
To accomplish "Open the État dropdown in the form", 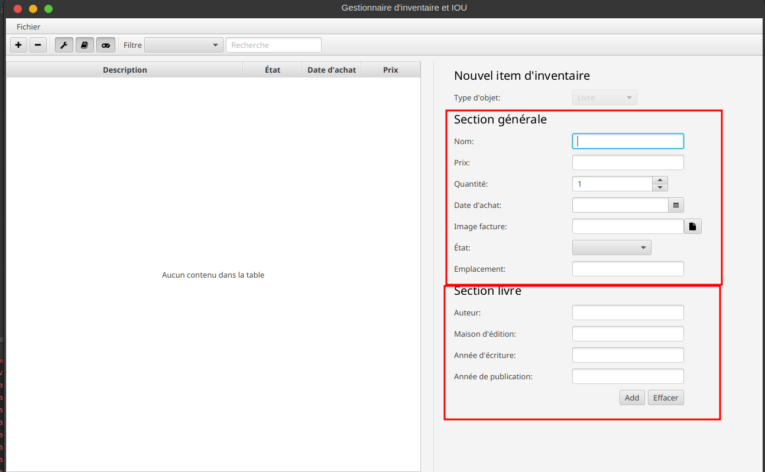I will tap(612, 248).
